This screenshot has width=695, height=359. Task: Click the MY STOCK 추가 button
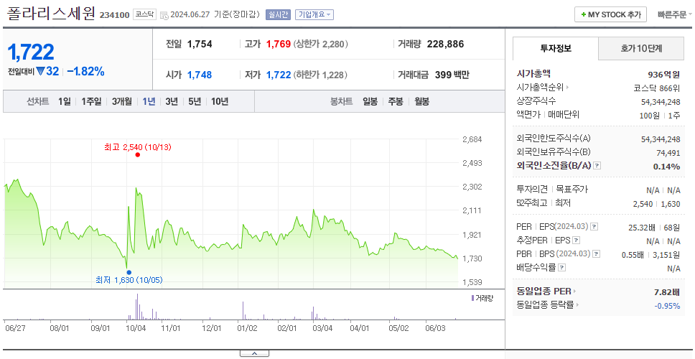click(610, 14)
